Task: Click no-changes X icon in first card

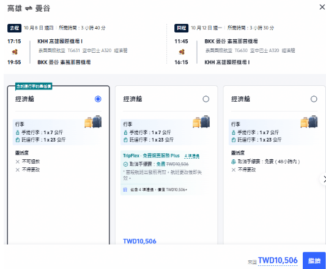Action: point(18,170)
